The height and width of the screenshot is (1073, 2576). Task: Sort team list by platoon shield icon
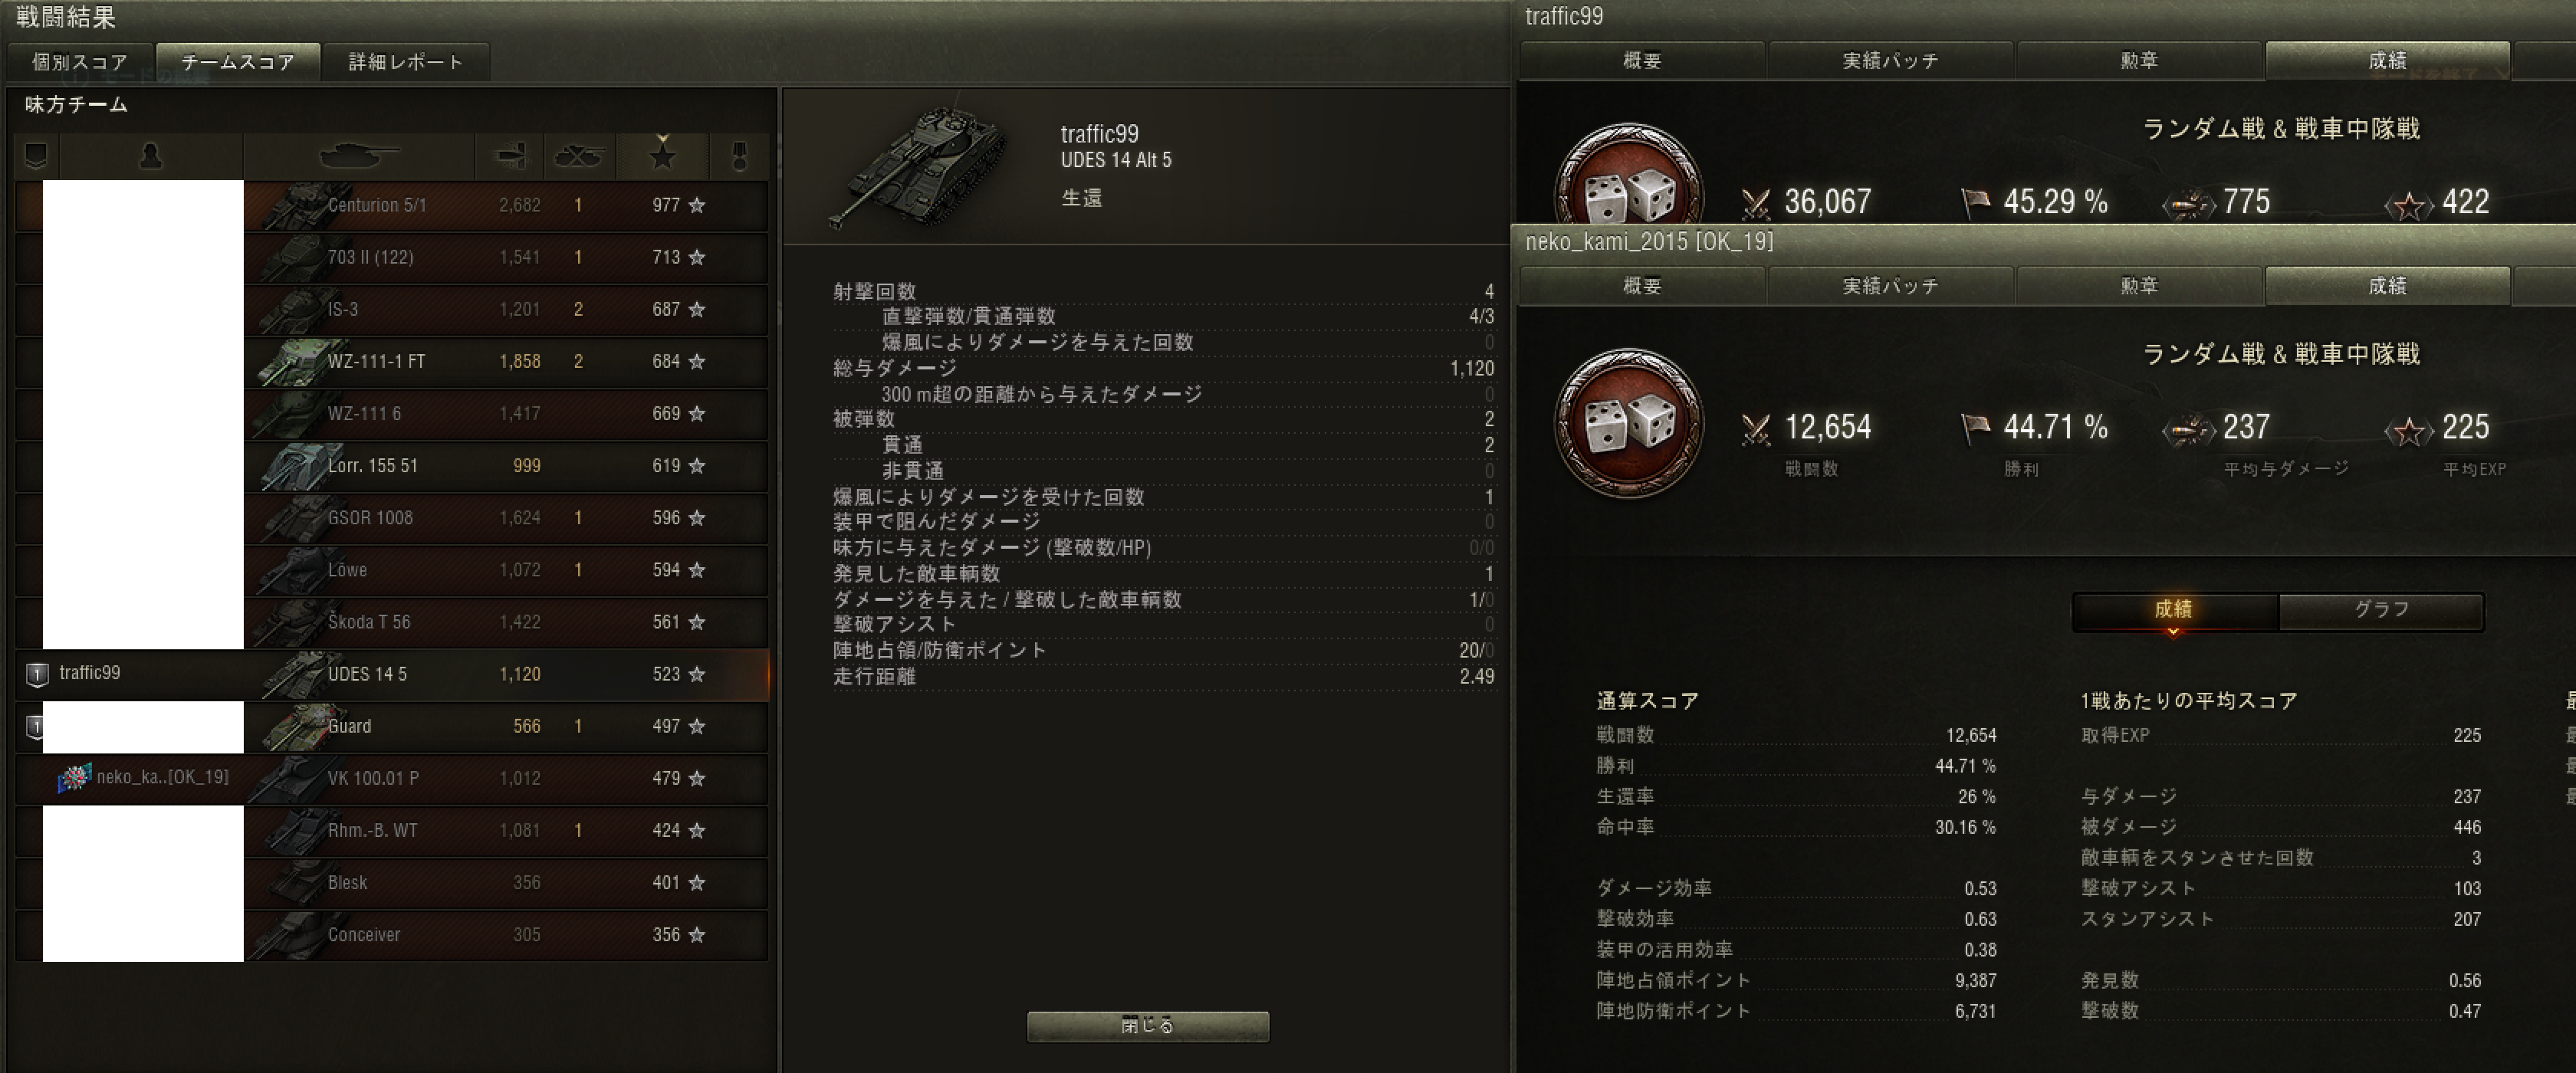37,156
